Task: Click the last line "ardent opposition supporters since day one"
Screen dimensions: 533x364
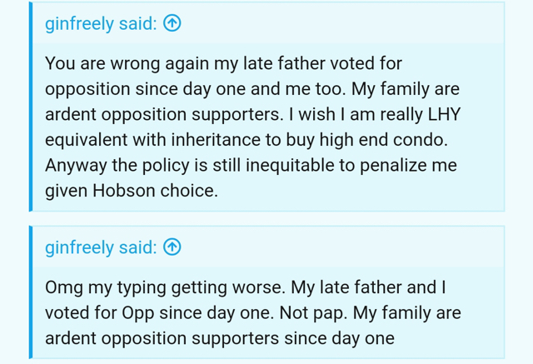Action: click(220, 338)
